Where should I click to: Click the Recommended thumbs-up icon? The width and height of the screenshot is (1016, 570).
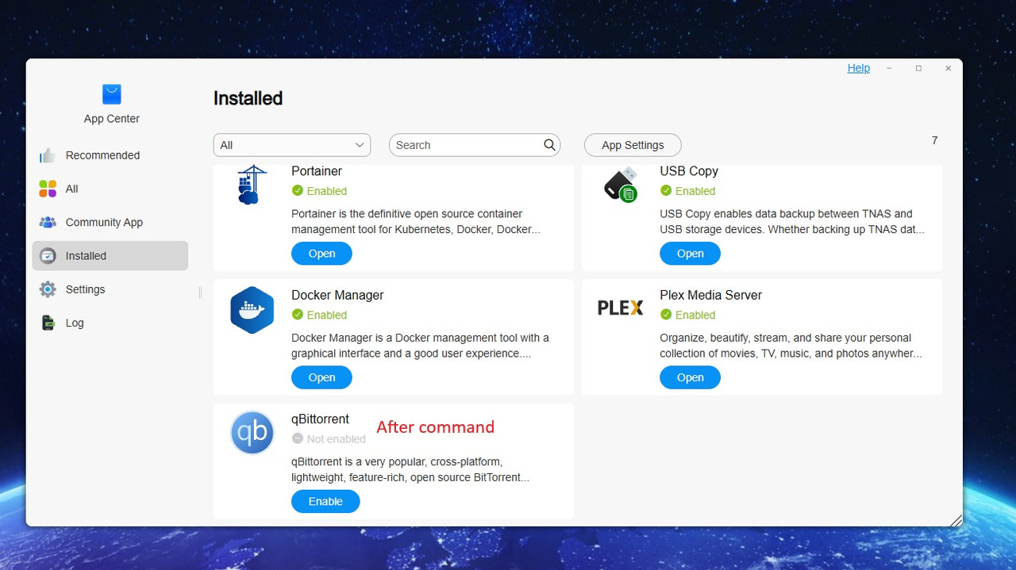[48, 155]
